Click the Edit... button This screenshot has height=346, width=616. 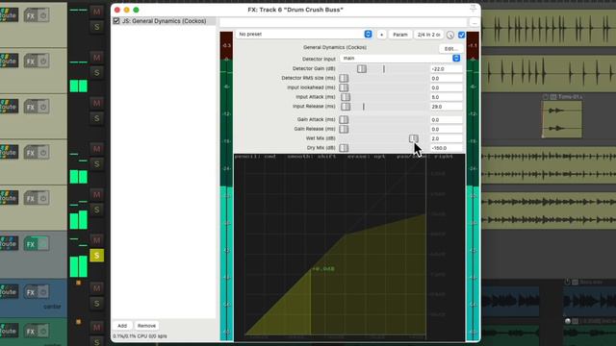click(450, 49)
